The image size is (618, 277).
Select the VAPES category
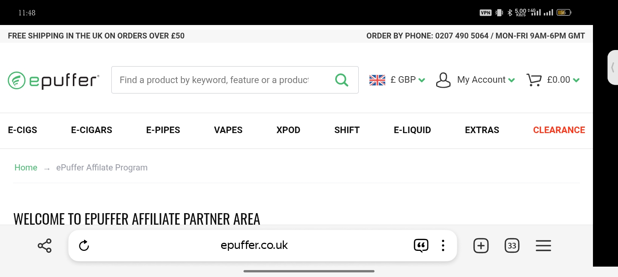coord(228,130)
